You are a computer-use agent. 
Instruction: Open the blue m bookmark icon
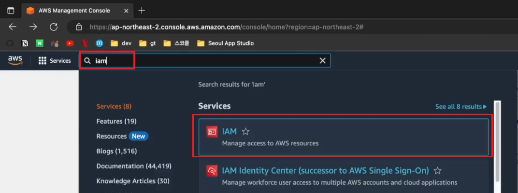point(100,43)
